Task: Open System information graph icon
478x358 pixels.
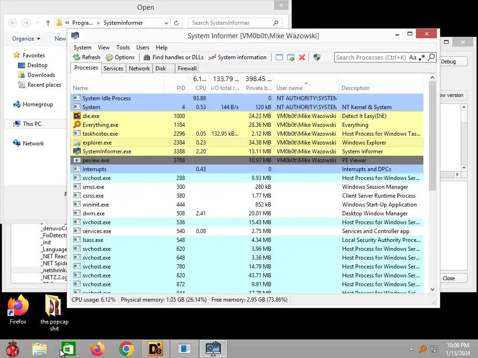Action: click(212, 57)
